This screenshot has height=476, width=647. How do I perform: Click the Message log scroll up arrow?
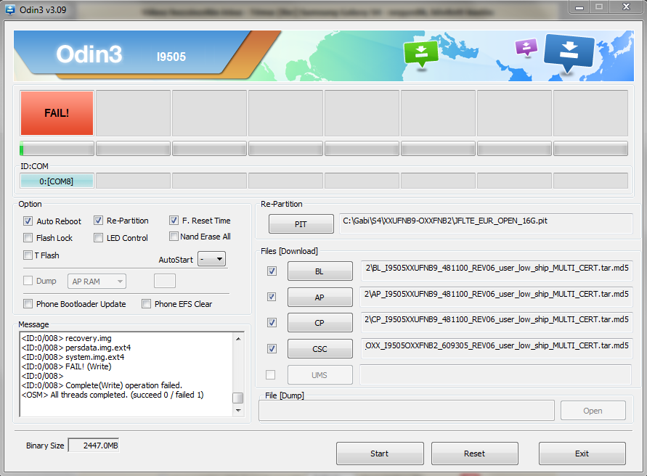(x=238, y=339)
